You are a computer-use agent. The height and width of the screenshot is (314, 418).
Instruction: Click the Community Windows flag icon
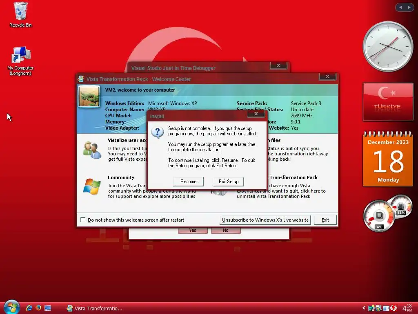point(92,186)
